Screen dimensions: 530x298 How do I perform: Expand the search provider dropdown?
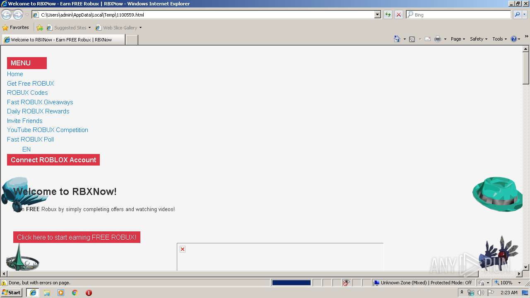click(x=525, y=14)
